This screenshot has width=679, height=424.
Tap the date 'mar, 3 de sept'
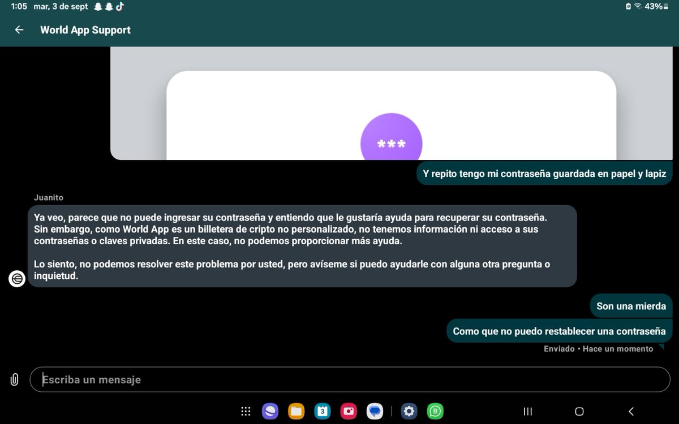point(61,6)
